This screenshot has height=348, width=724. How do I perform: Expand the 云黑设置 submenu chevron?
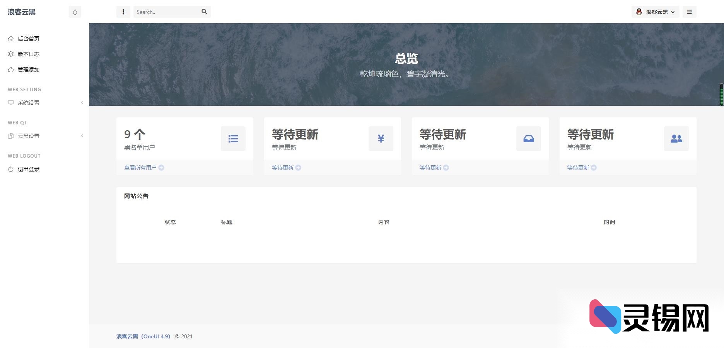click(x=82, y=136)
